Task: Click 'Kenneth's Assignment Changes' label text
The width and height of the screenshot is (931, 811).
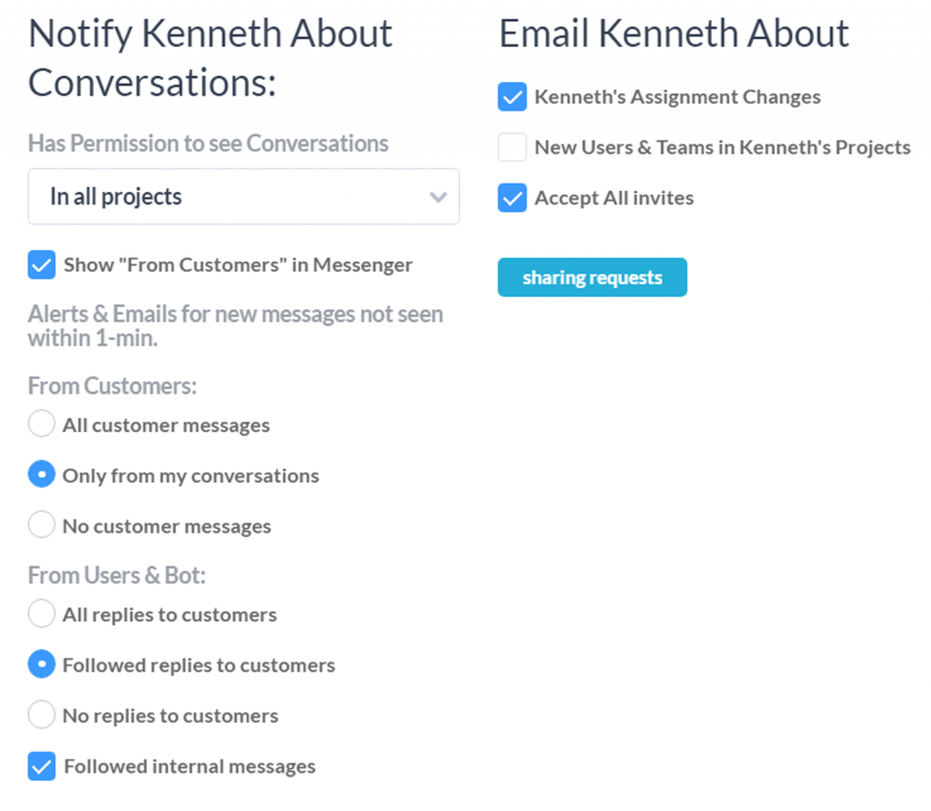Action: [678, 96]
